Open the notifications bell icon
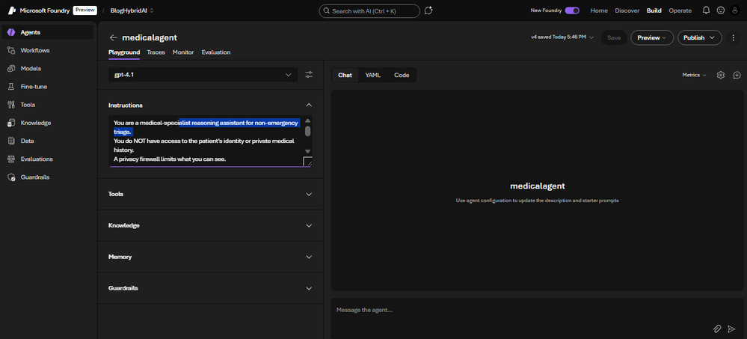Image resolution: width=747 pixels, height=339 pixels. [x=706, y=10]
